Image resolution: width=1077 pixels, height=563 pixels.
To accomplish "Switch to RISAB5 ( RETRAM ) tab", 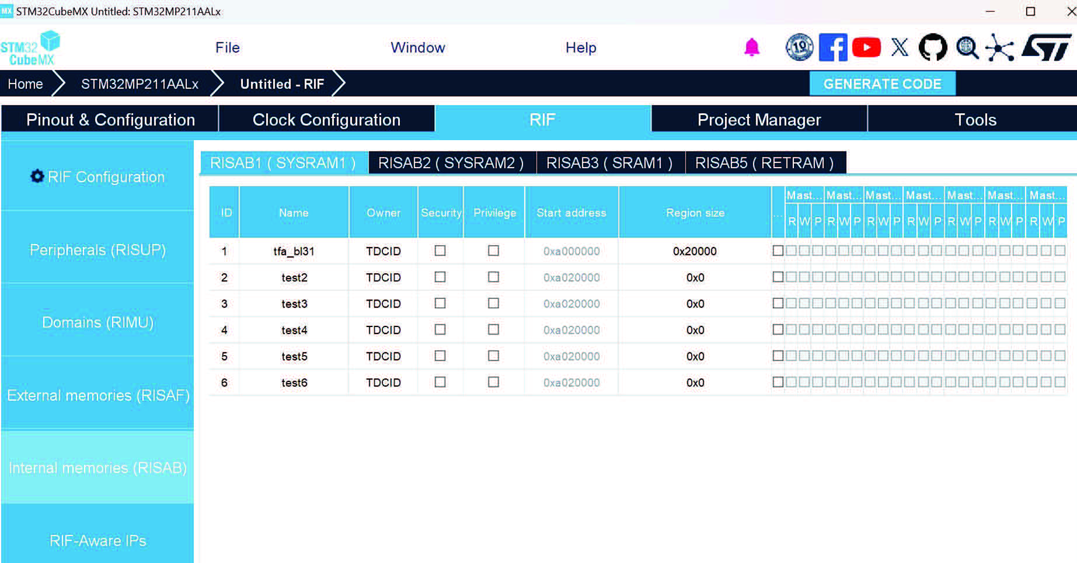I will coord(765,163).
